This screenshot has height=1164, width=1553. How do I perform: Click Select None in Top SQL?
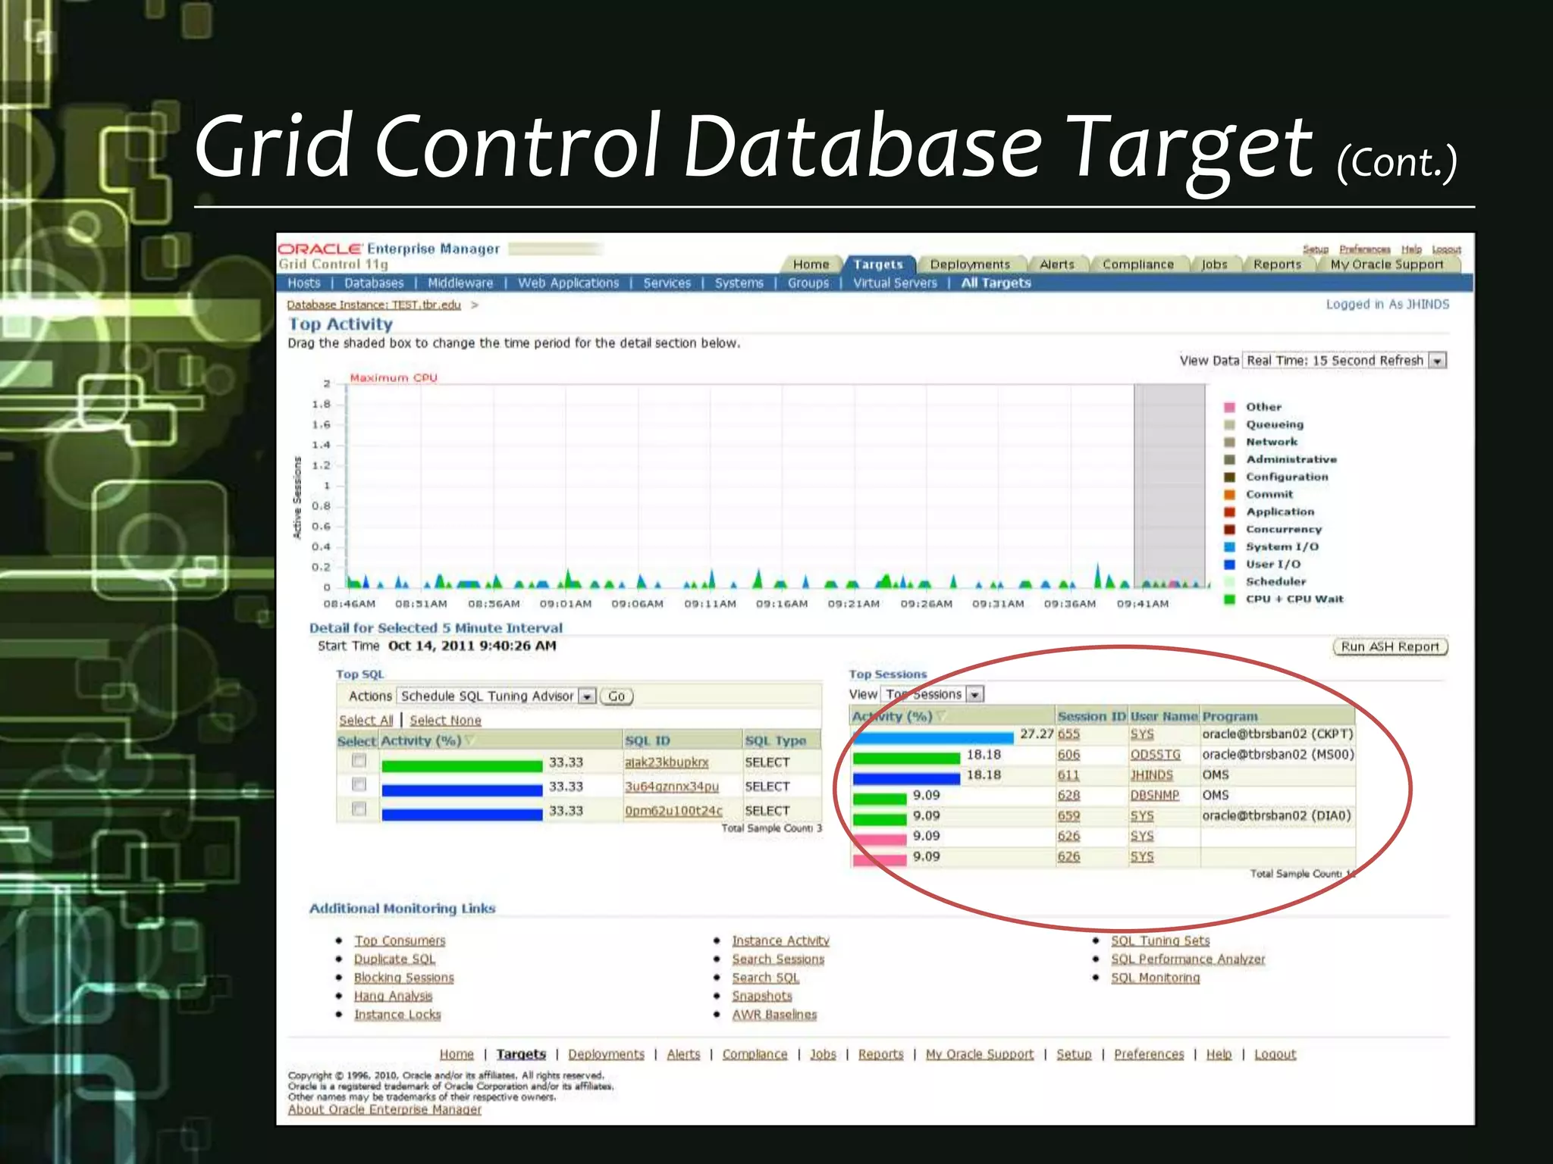point(446,720)
